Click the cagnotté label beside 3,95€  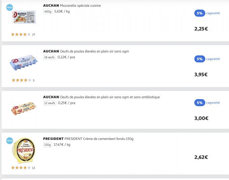coord(213,59)
